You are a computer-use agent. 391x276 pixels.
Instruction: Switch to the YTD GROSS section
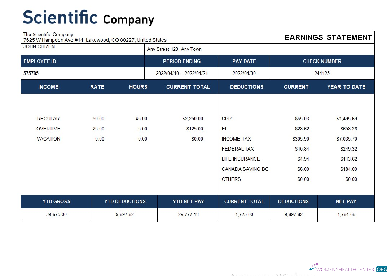(x=56, y=201)
